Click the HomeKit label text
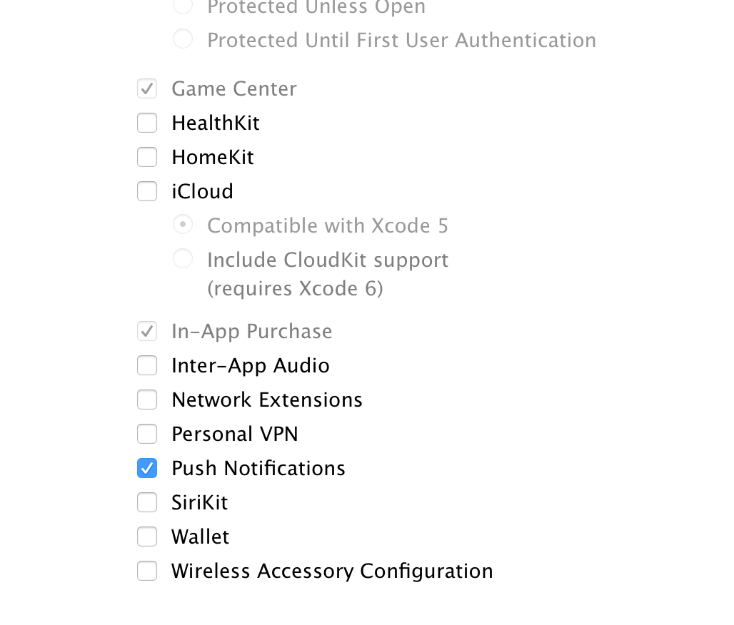 213,157
